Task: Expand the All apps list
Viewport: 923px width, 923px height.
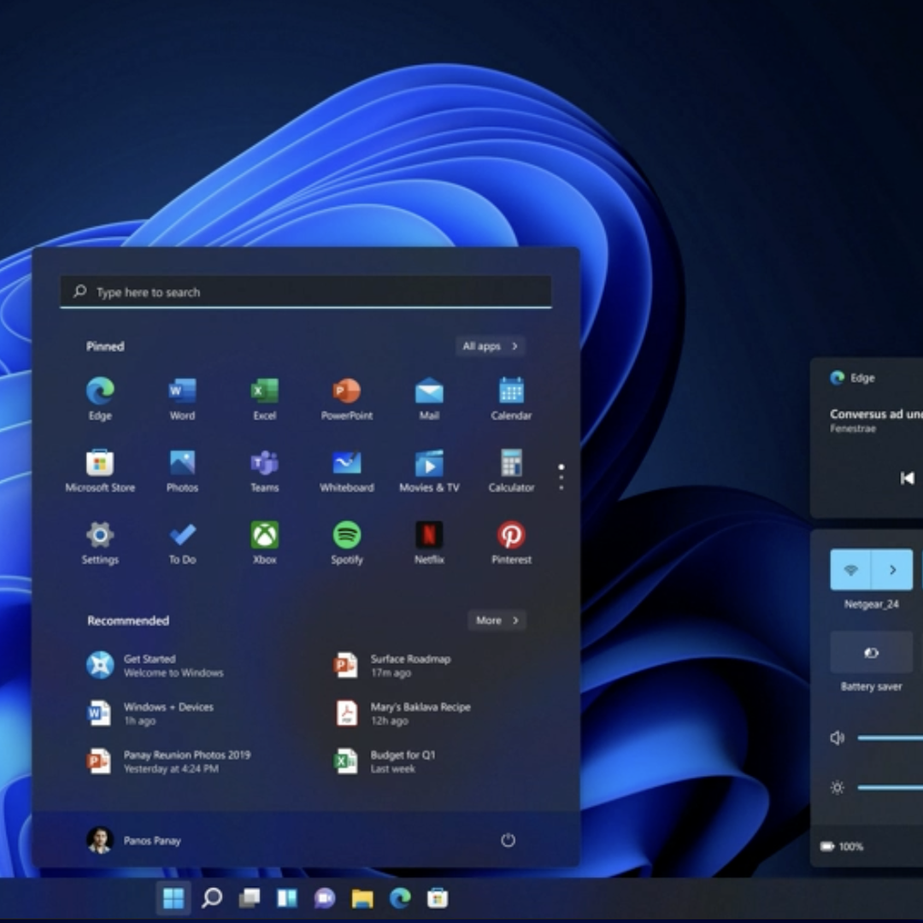Action: pyautogui.click(x=490, y=346)
